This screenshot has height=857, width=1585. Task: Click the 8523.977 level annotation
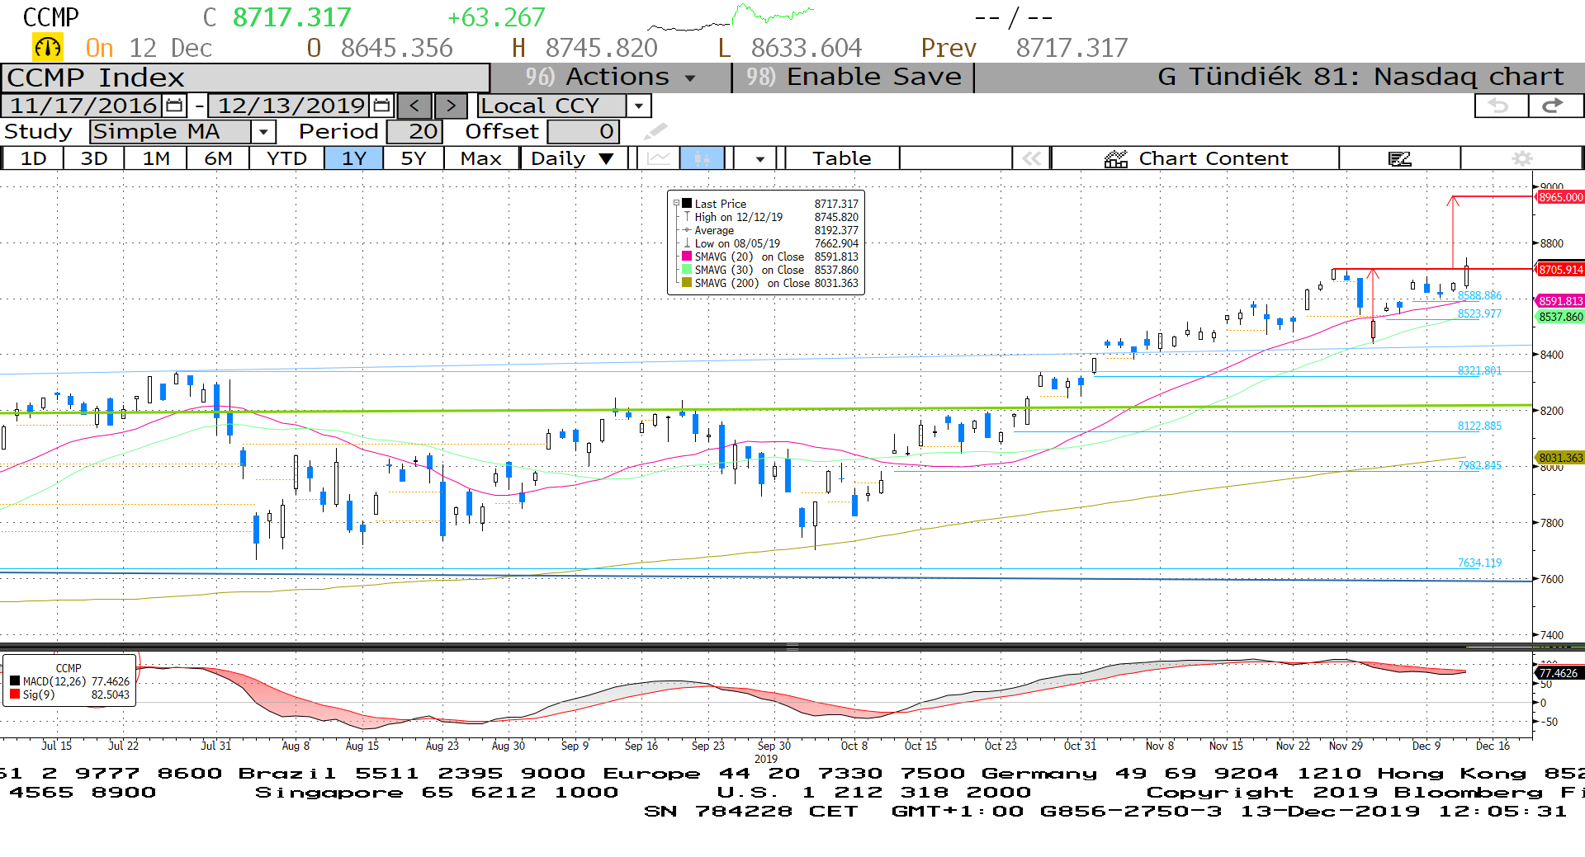pos(1479,313)
